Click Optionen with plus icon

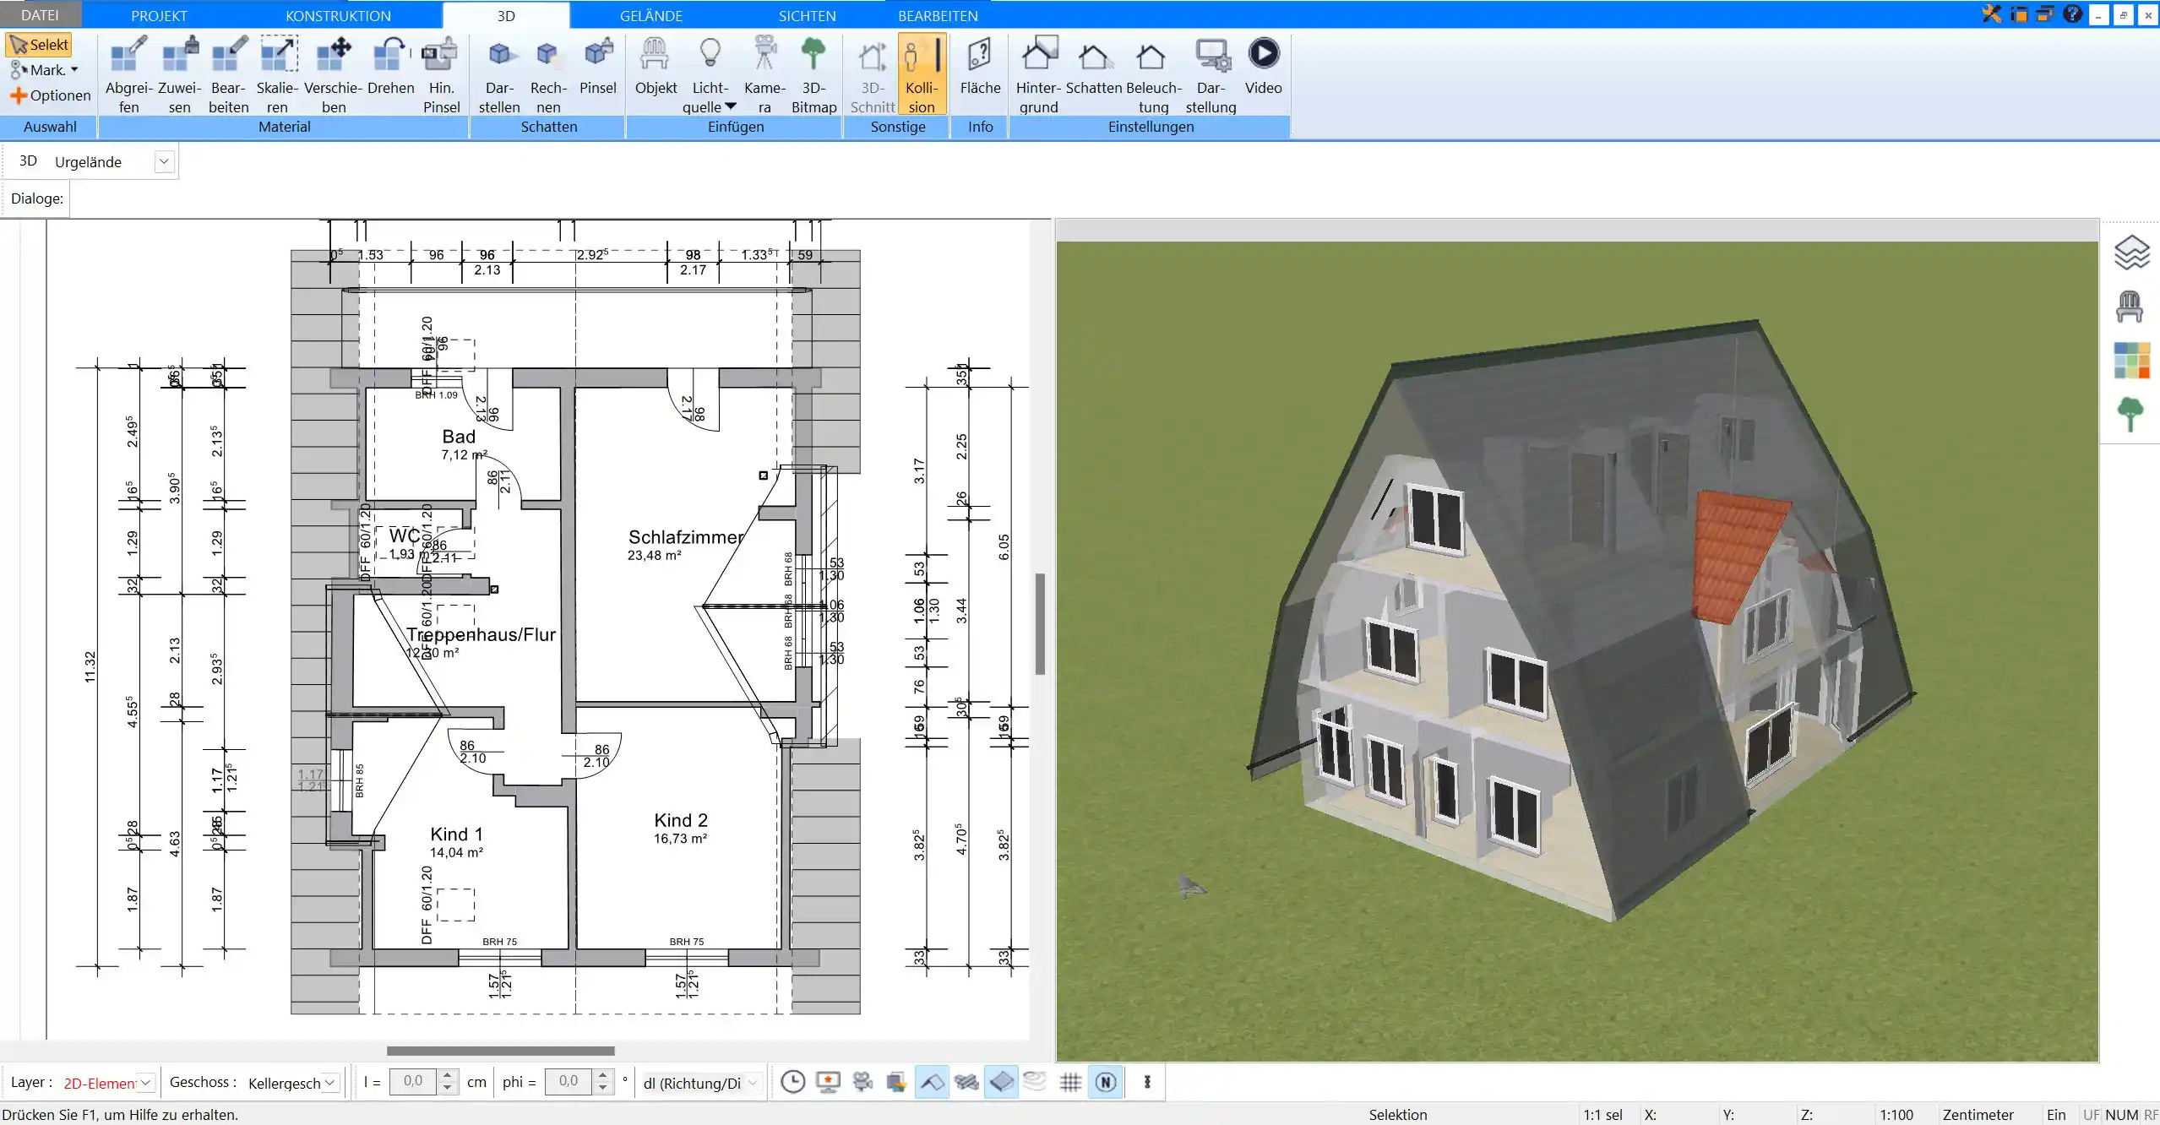coord(50,95)
